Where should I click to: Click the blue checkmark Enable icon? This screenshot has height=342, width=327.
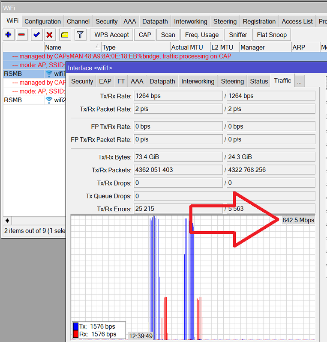pos(36,35)
